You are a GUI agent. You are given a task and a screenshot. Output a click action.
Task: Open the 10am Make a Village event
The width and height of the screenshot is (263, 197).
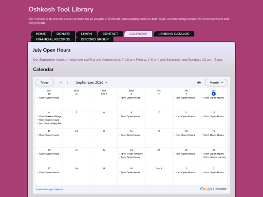click(x=49, y=116)
